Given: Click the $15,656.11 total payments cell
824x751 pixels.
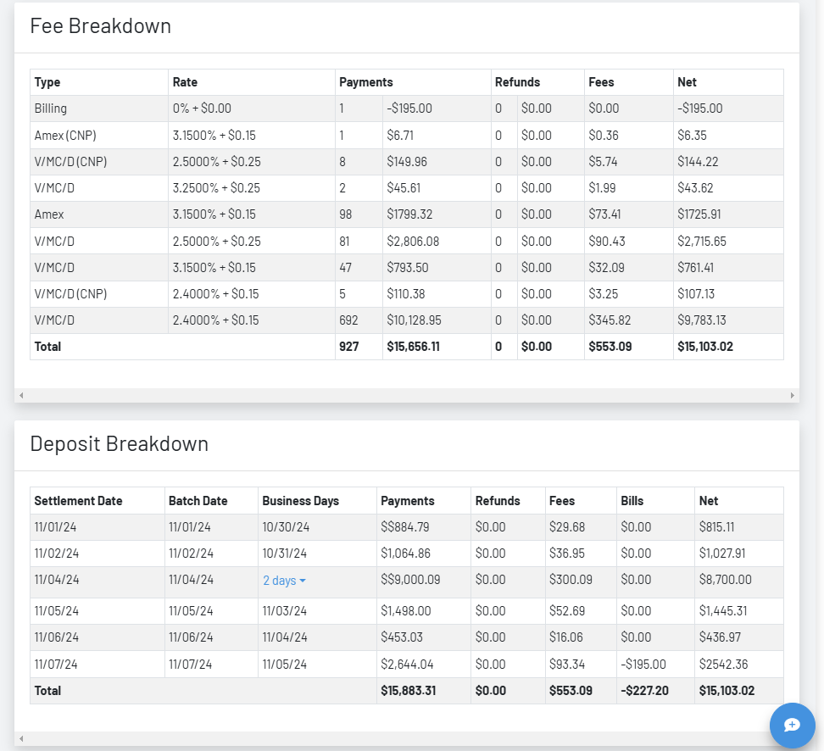Looking at the screenshot, I should (x=414, y=347).
